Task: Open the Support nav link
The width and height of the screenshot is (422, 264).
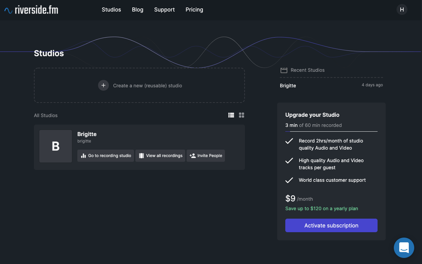Action: (x=164, y=9)
